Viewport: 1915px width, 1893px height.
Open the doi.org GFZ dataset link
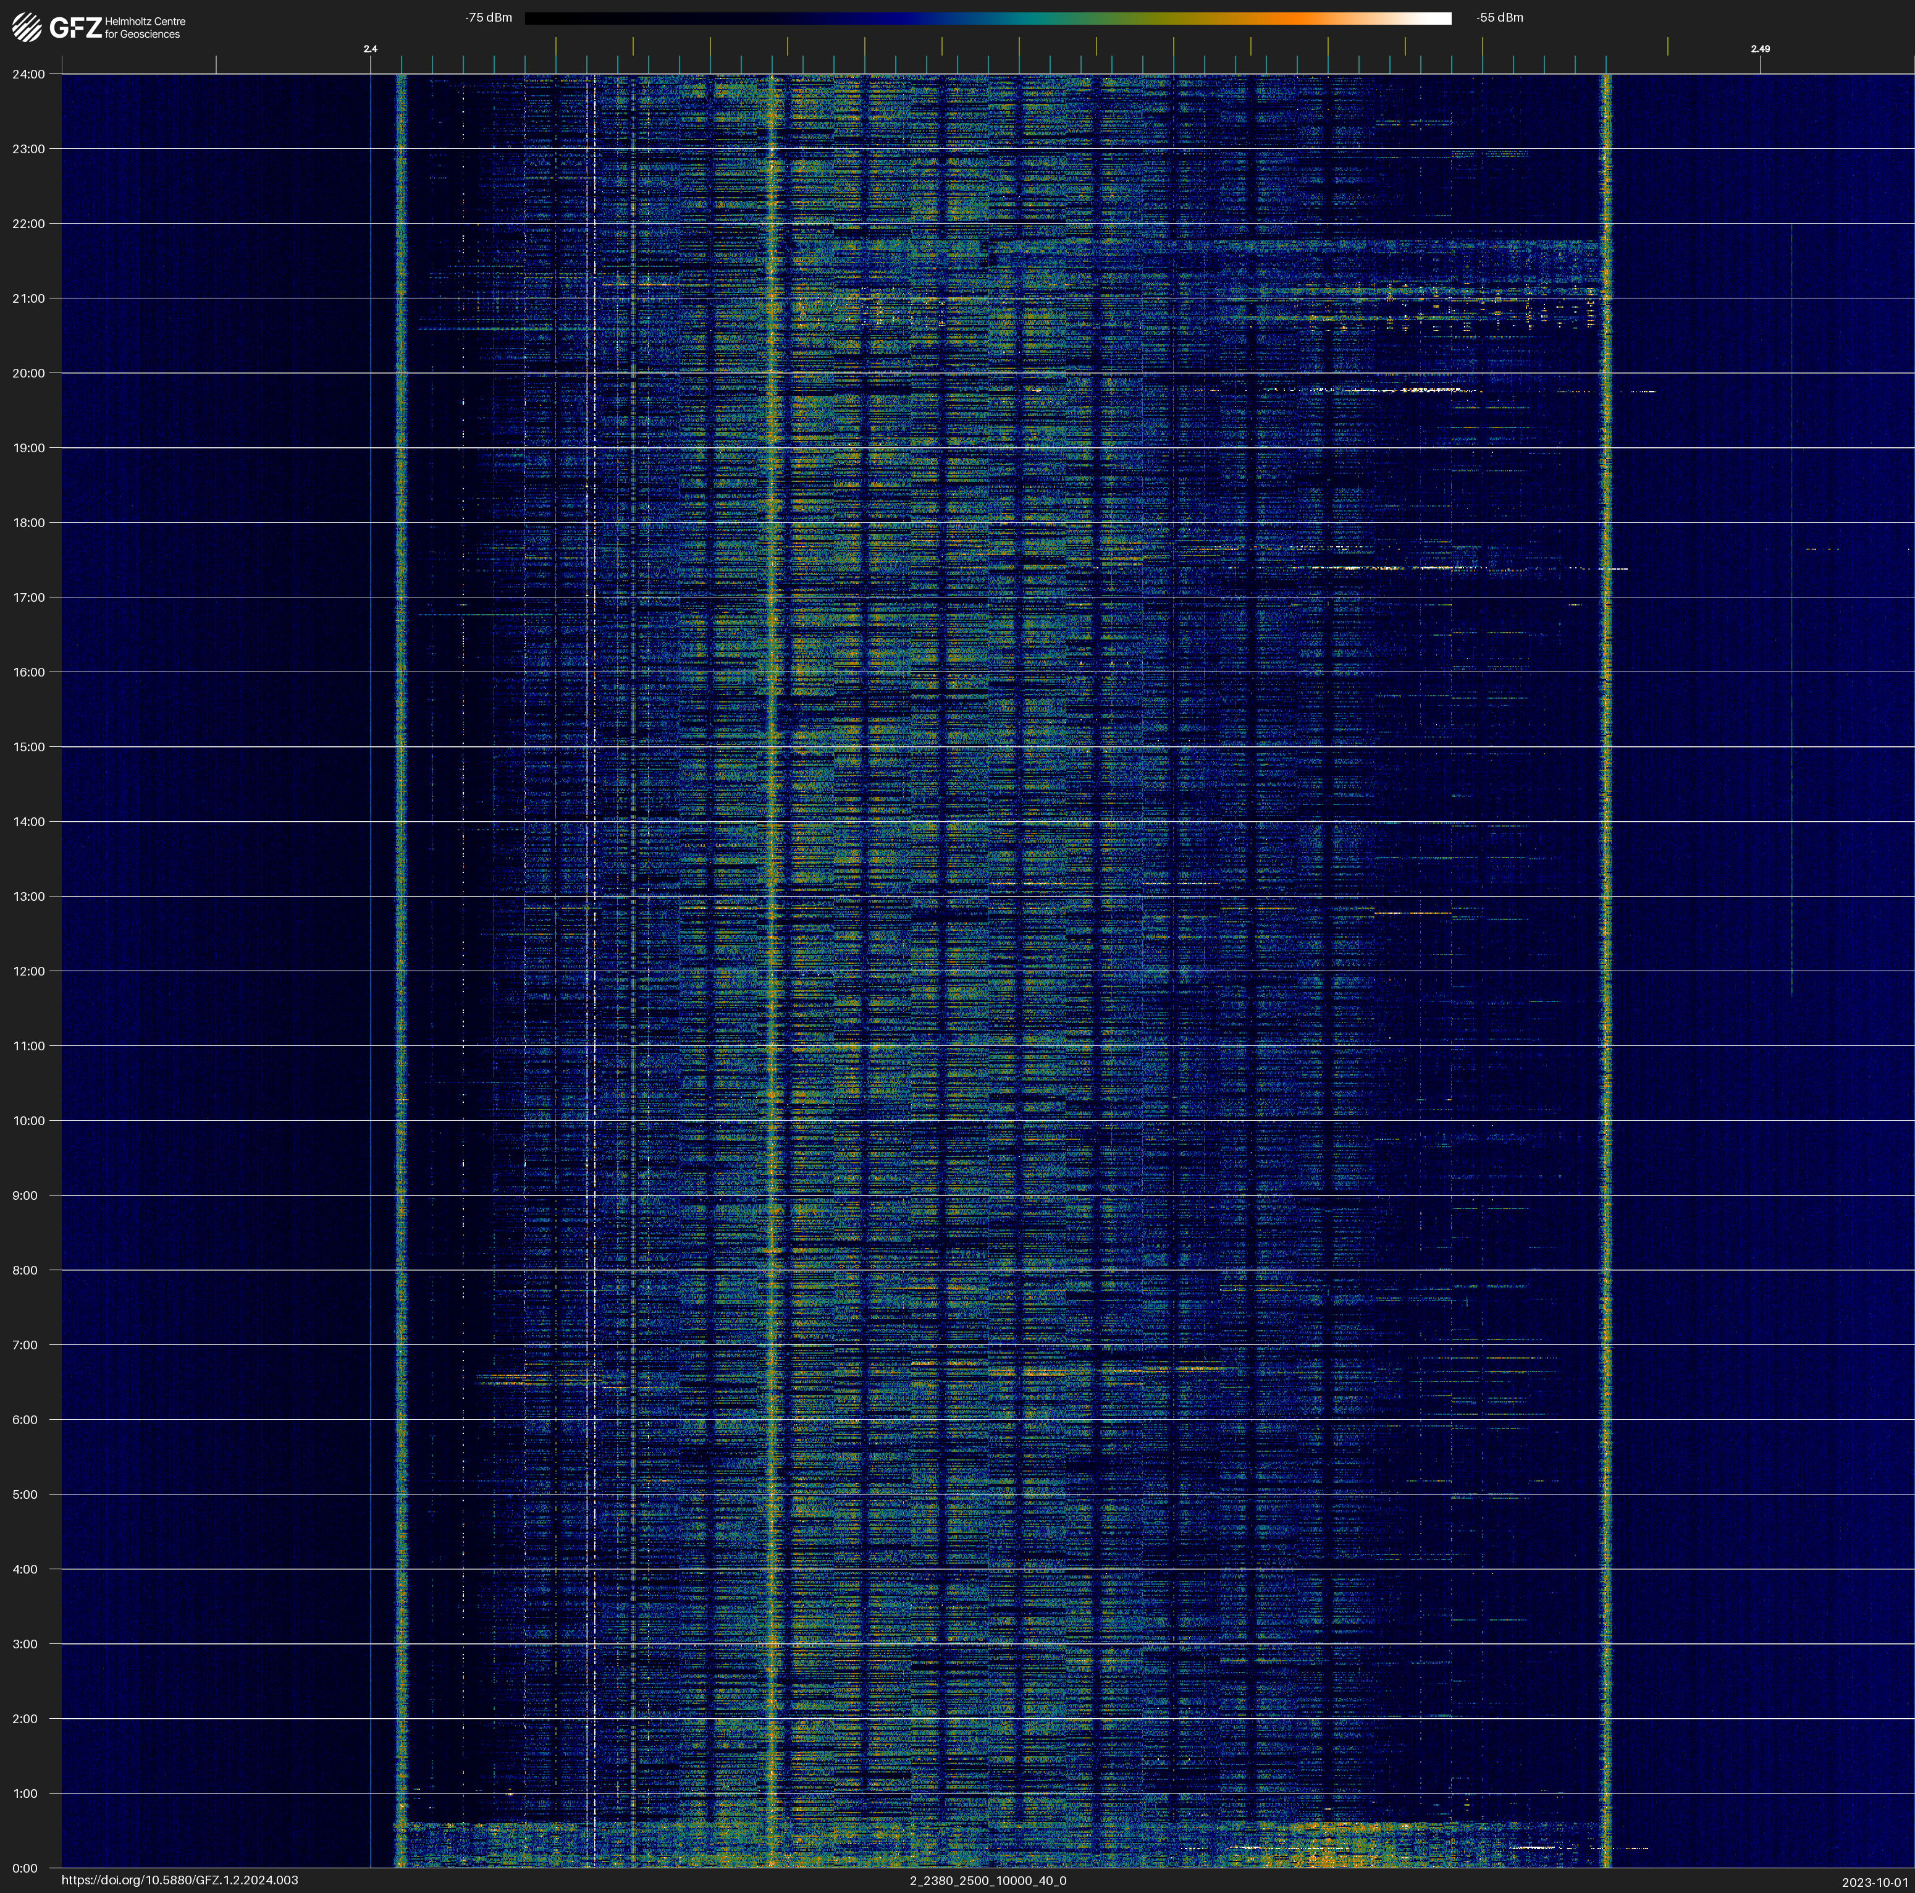[179, 1880]
